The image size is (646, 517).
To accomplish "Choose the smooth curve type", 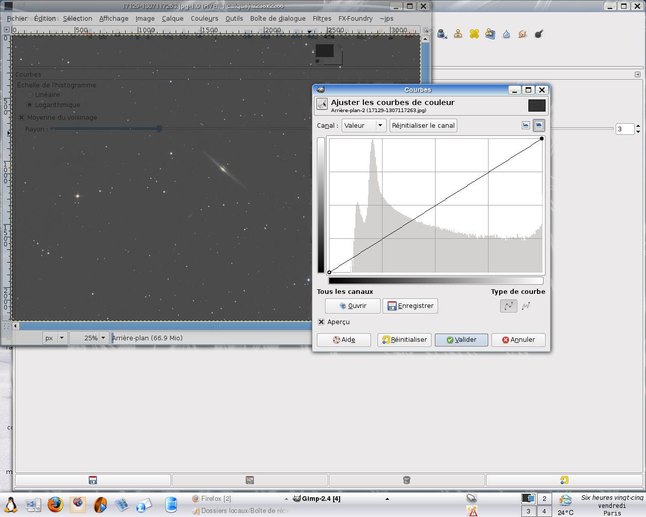I will point(509,305).
